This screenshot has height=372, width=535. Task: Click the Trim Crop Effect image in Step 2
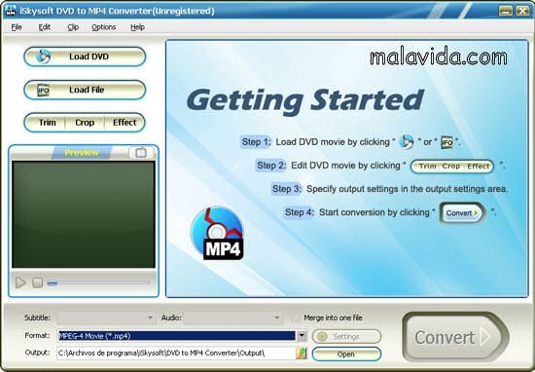coord(452,167)
